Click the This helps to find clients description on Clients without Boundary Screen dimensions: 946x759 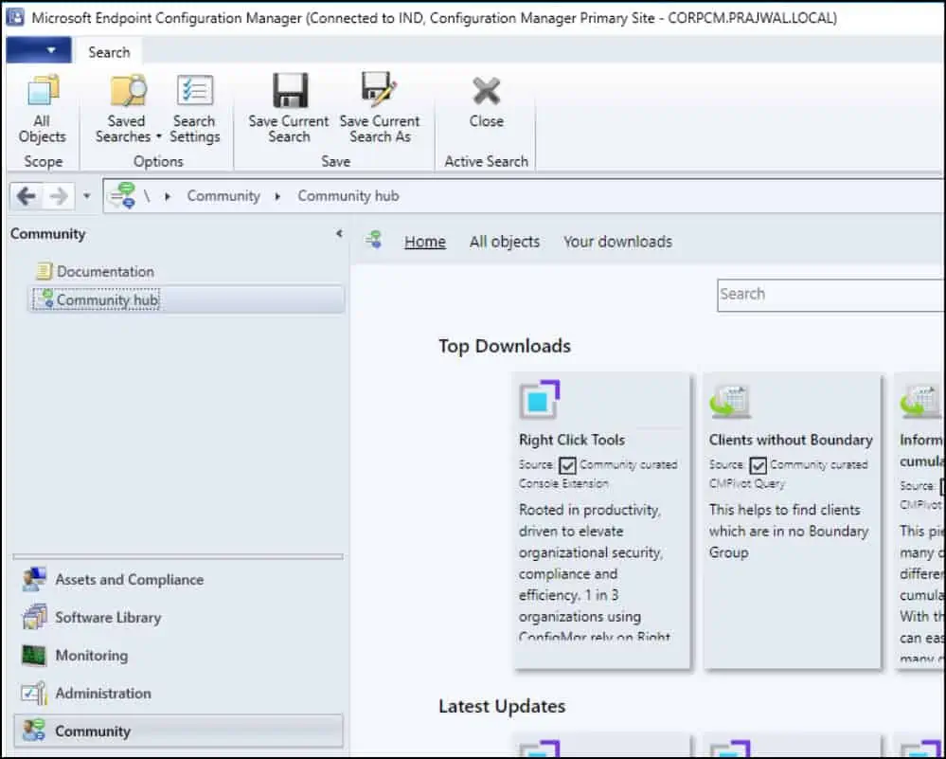click(x=789, y=531)
